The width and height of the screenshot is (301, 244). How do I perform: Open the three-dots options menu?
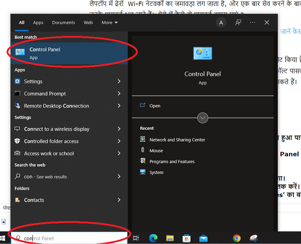click(x=252, y=22)
